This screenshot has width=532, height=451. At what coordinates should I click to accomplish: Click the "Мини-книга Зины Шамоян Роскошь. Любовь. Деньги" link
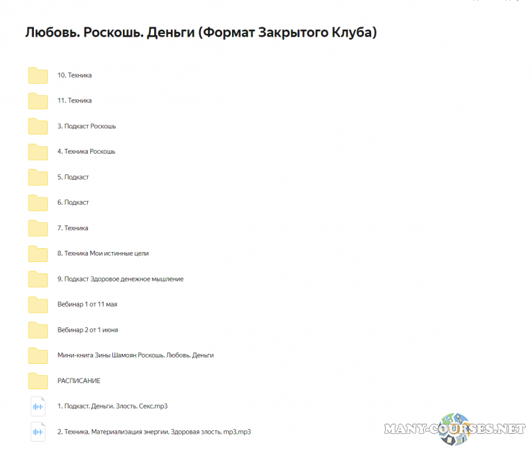136,355
